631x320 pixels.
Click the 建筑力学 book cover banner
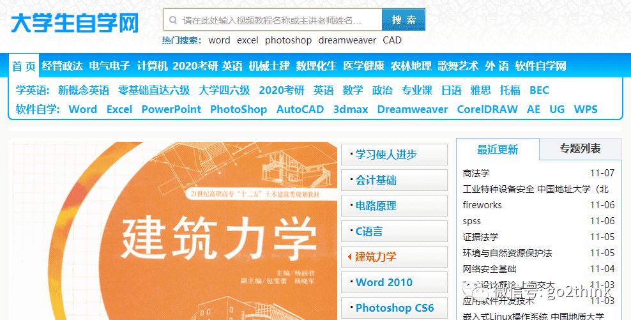click(x=174, y=231)
